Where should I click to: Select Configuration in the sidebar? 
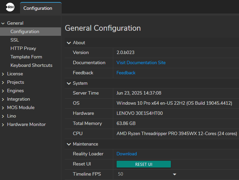(25, 31)
